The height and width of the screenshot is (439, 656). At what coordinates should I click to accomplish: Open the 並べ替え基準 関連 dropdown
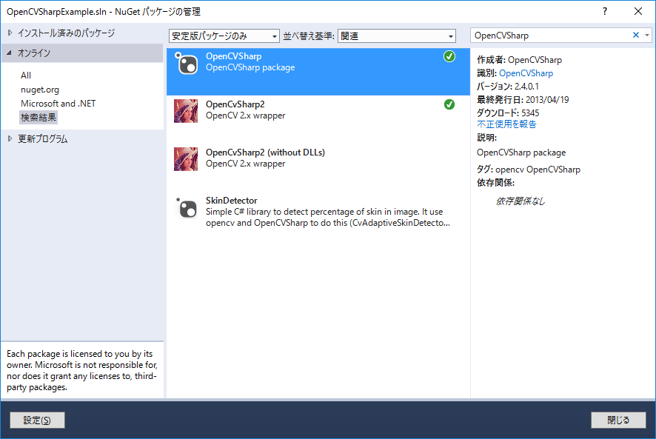click(x=397, y=36)
